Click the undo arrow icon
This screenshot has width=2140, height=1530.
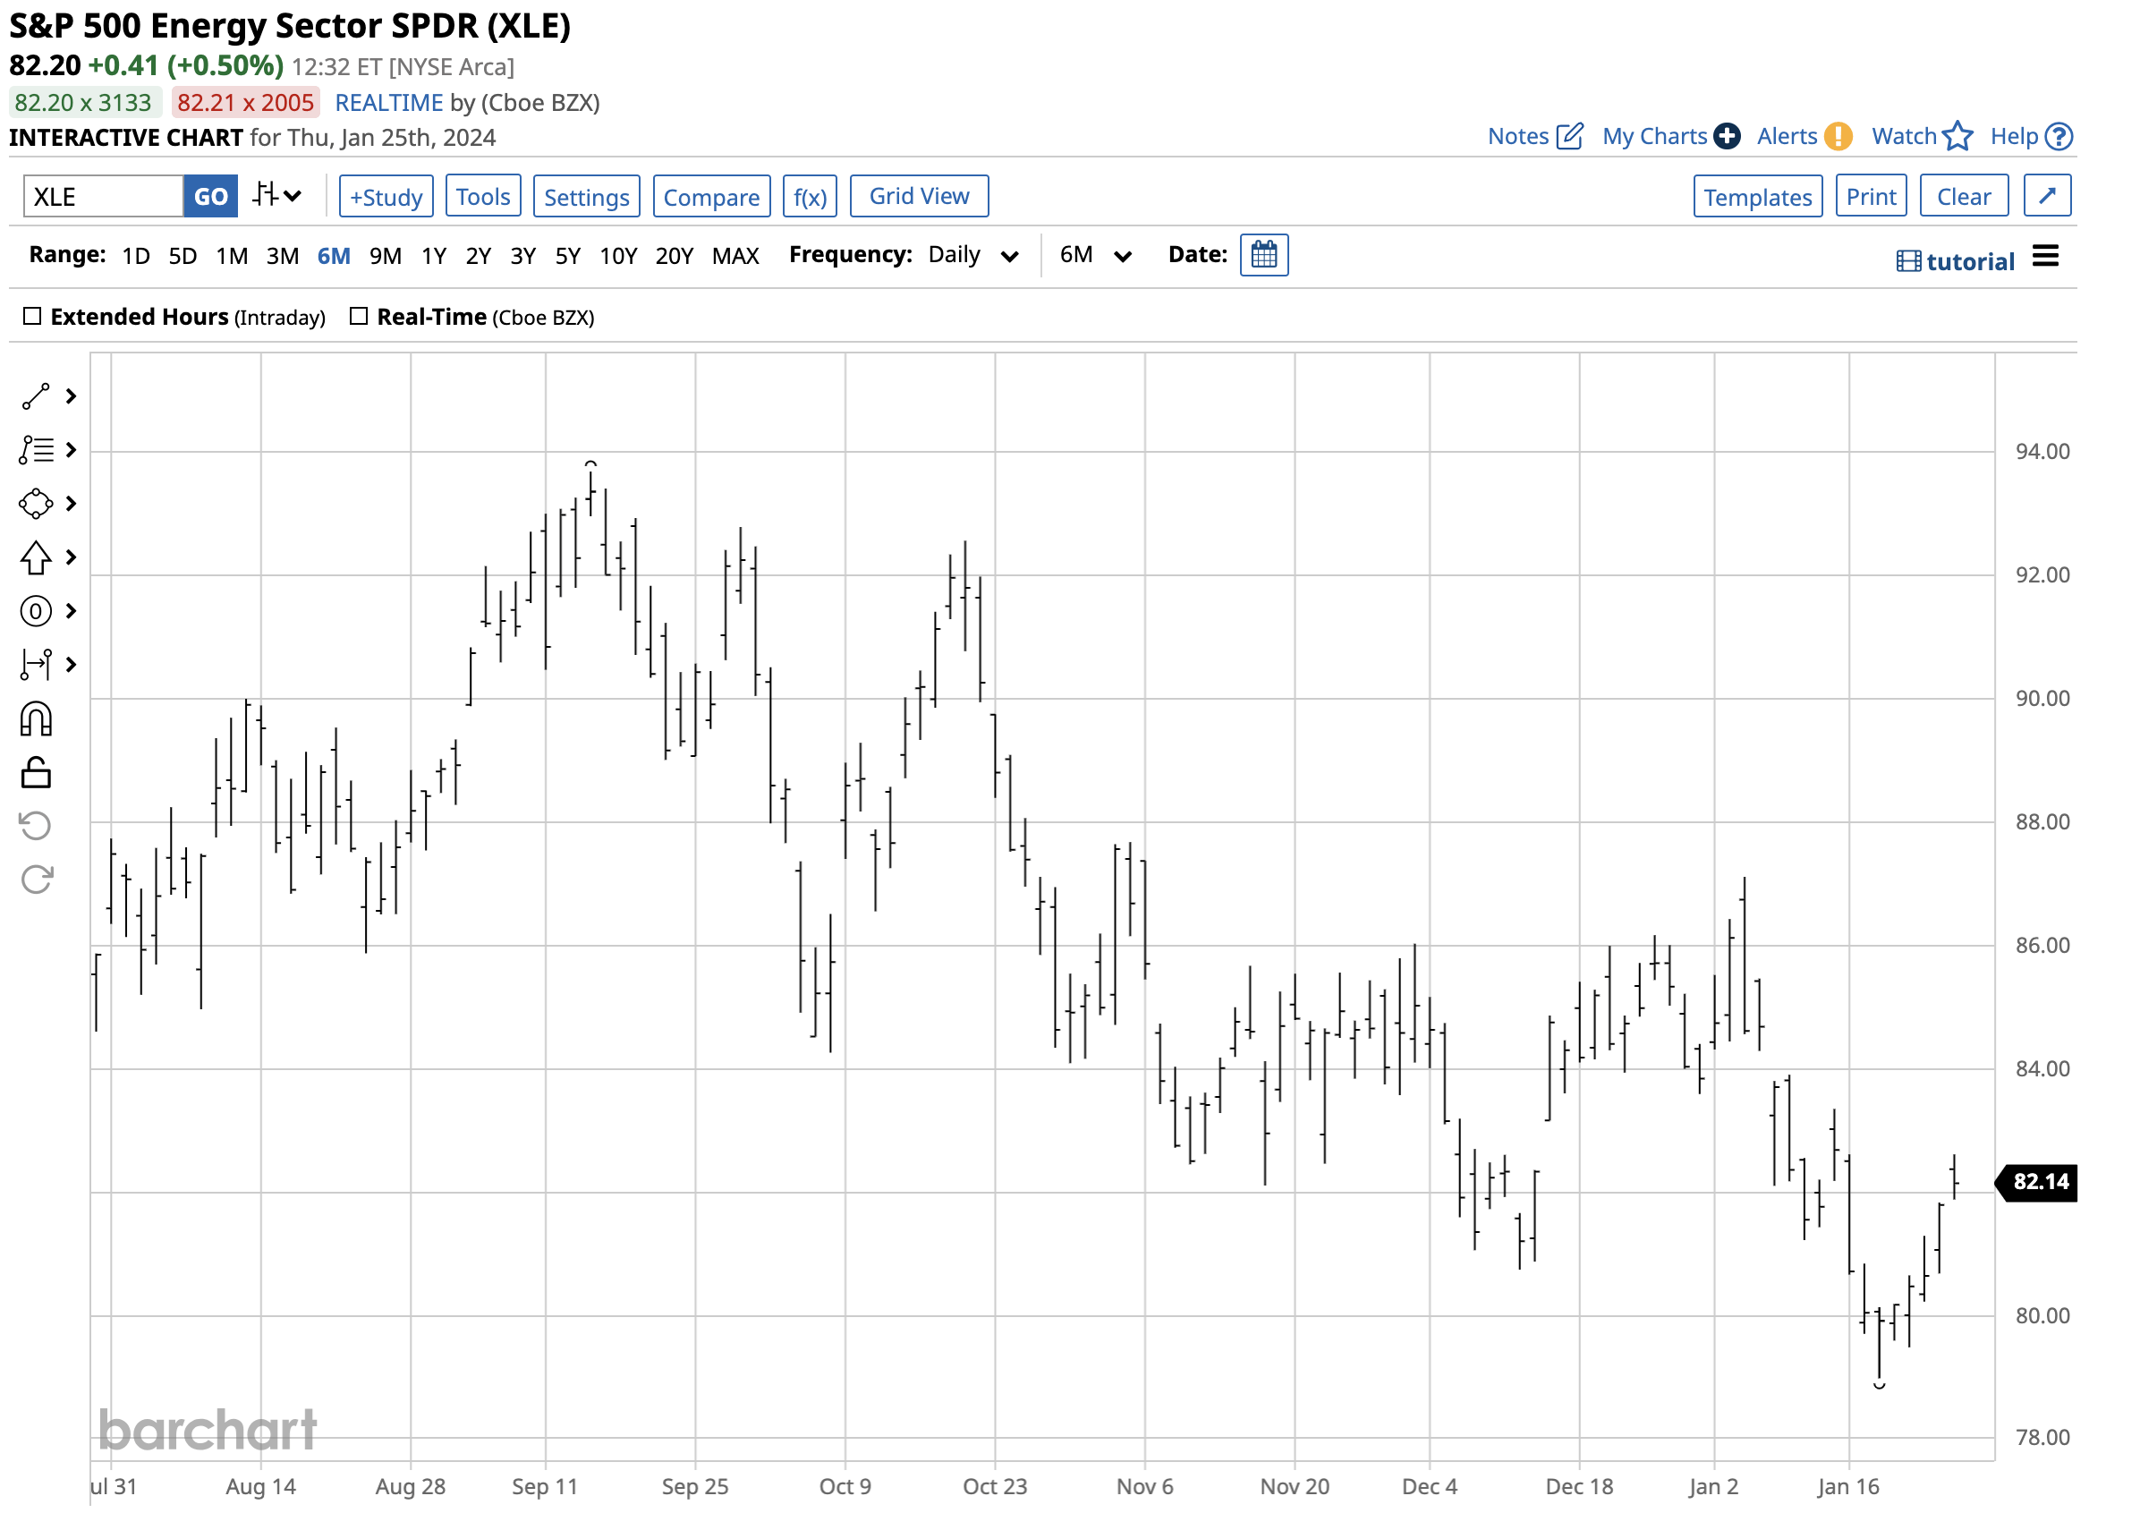(x=36, y=826)
